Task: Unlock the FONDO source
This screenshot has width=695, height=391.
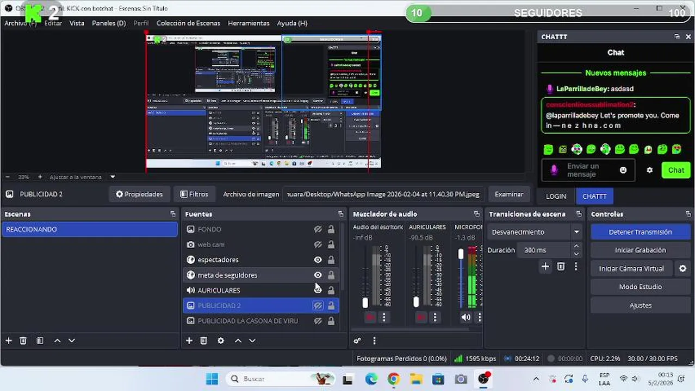Action: 331,229
